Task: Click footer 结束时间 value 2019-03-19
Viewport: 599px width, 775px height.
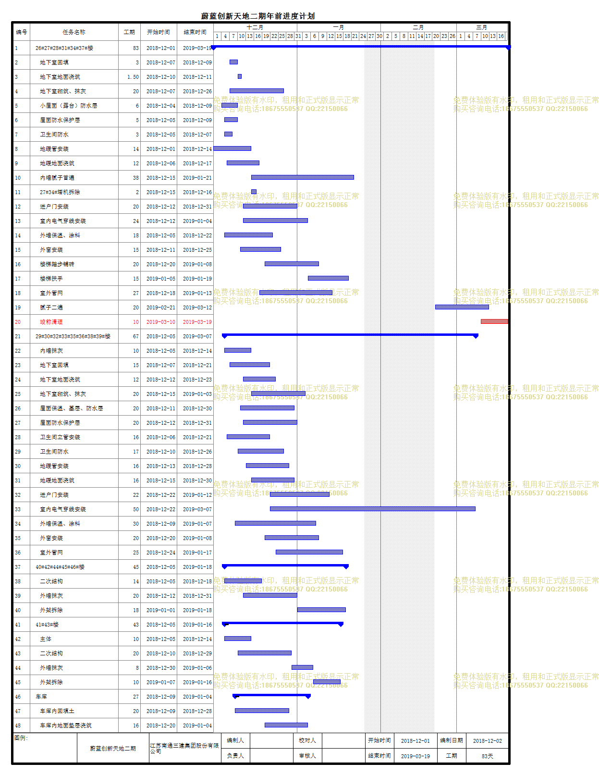Action: coord(416,756)
